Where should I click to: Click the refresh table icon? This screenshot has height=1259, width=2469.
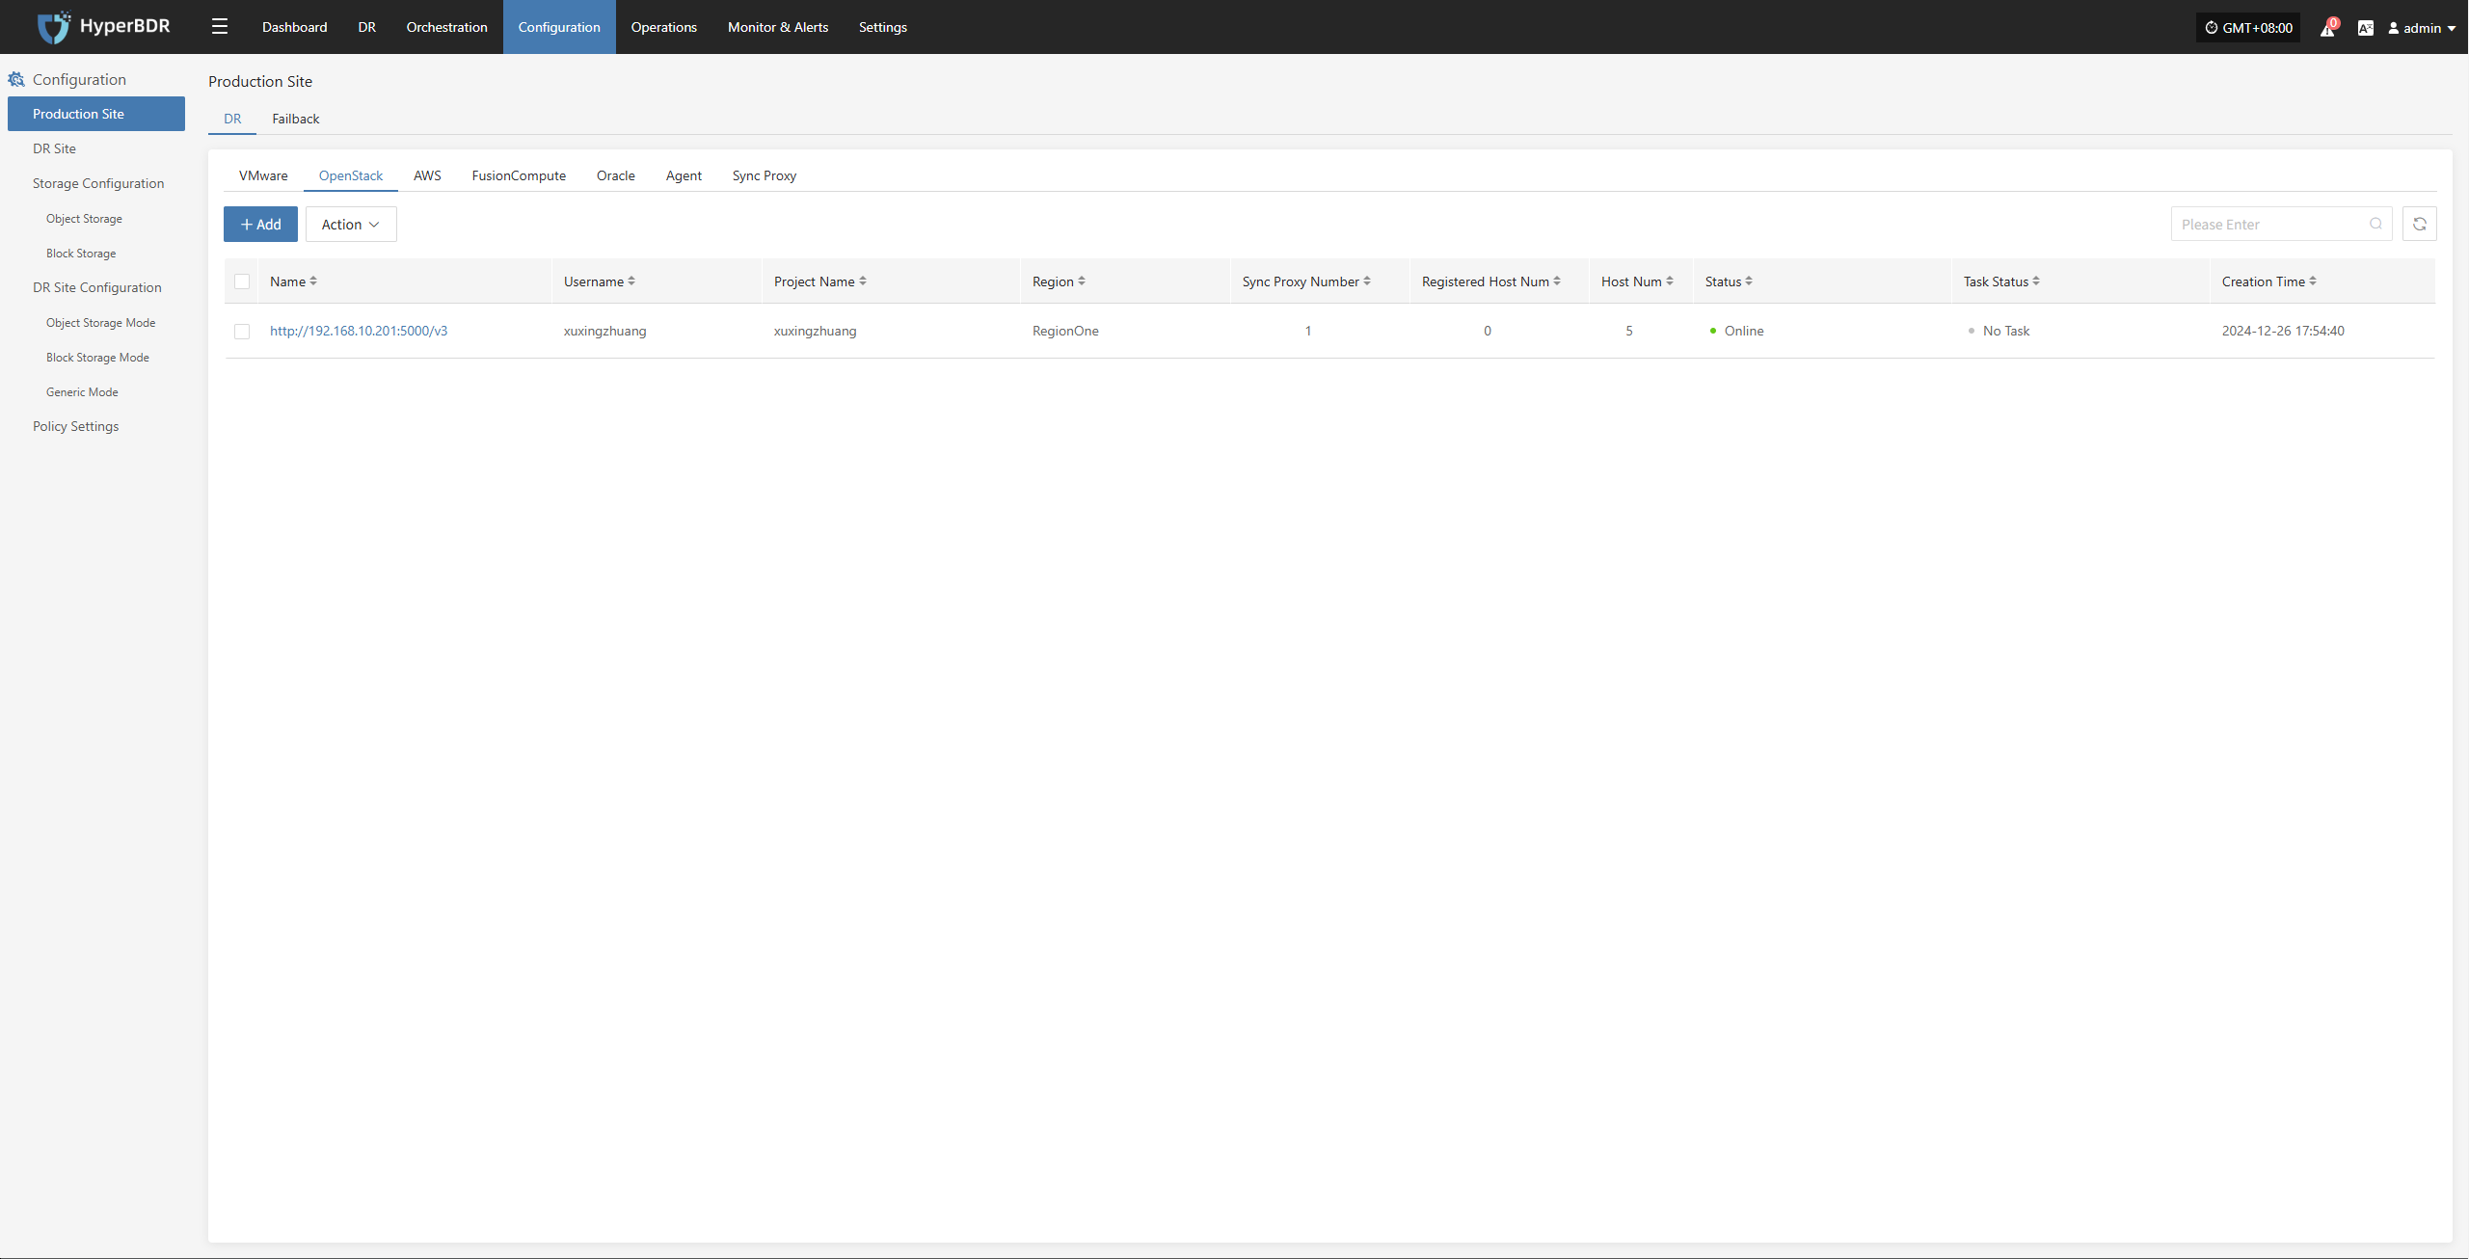click(2420, 225)
